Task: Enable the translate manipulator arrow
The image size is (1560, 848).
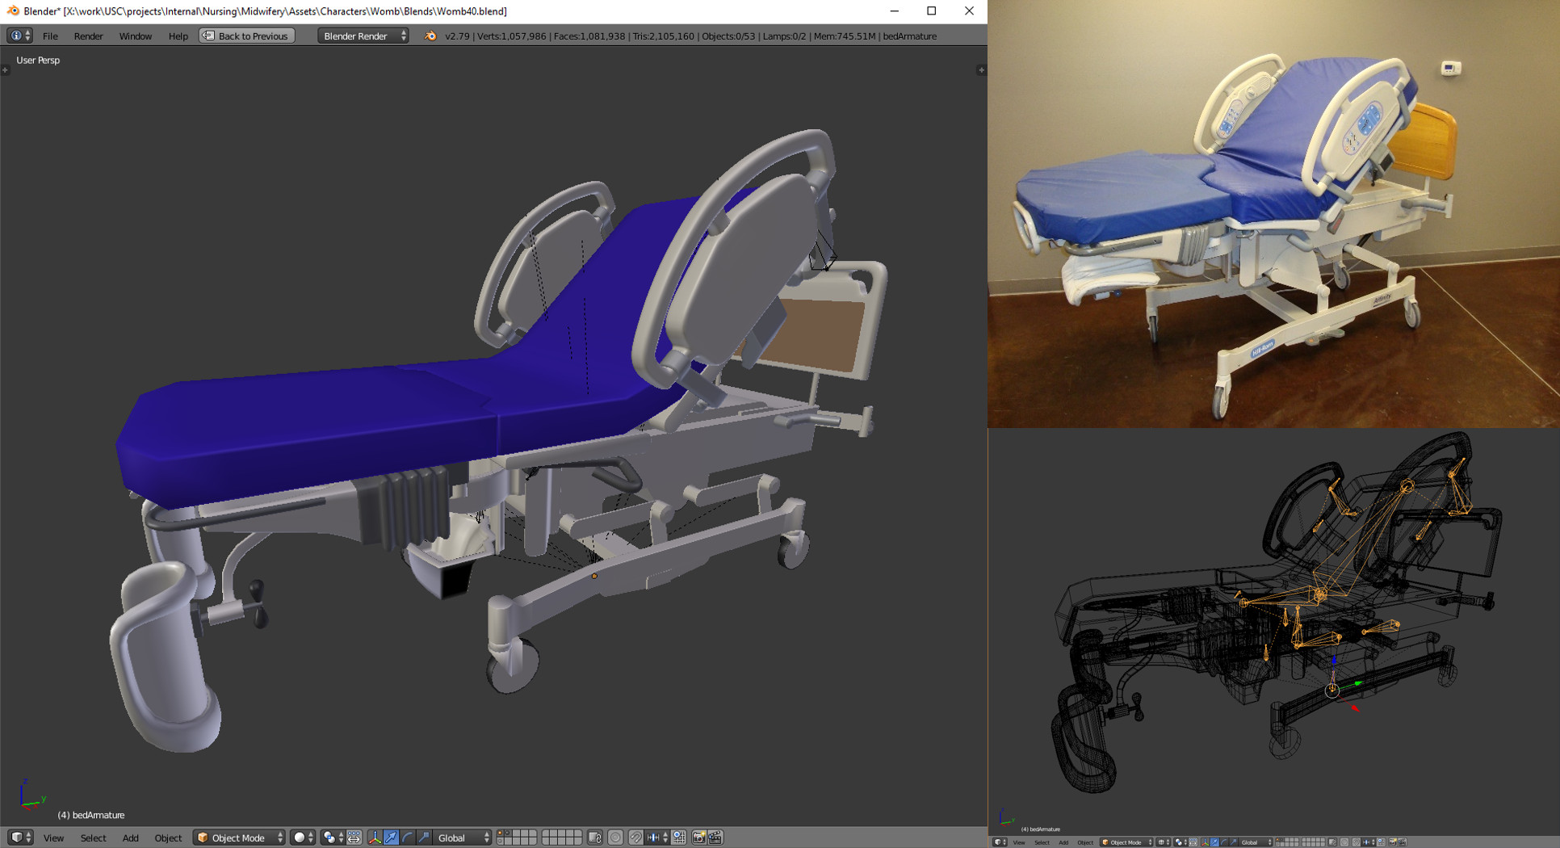Action: pyautogui.click(x=392, y=838)
